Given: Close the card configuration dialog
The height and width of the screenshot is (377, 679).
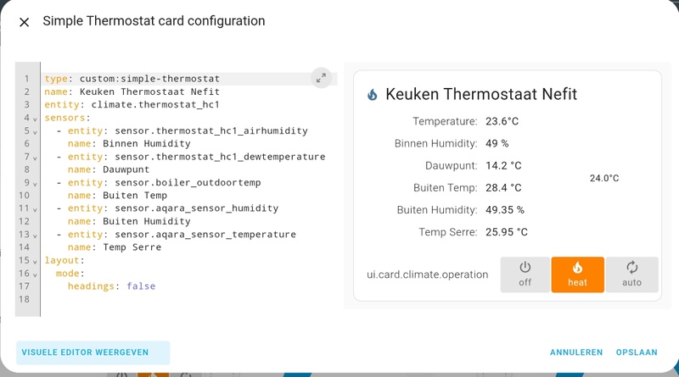Looking at the screenshot, I should [x=25, y=22].
